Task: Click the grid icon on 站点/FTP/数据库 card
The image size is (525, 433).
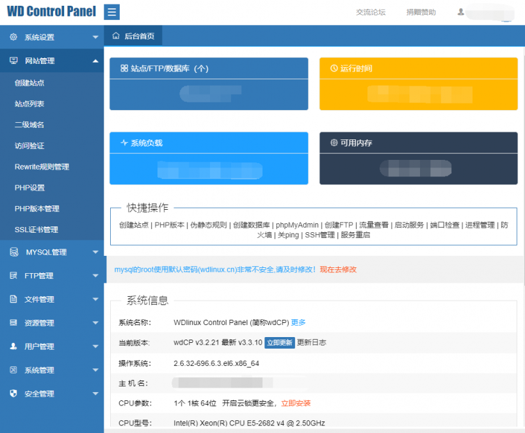Action: [124, 68]
